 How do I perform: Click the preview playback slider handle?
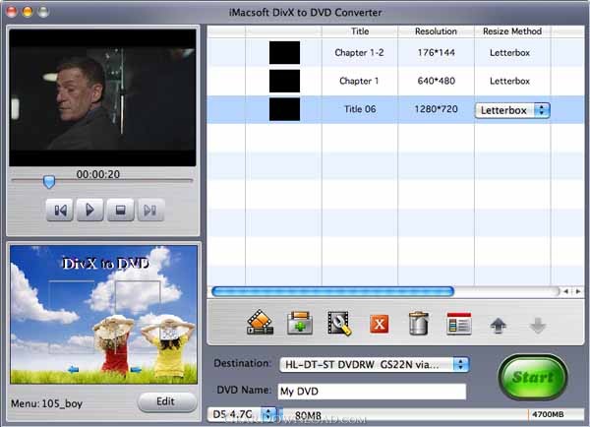[48, 181]
